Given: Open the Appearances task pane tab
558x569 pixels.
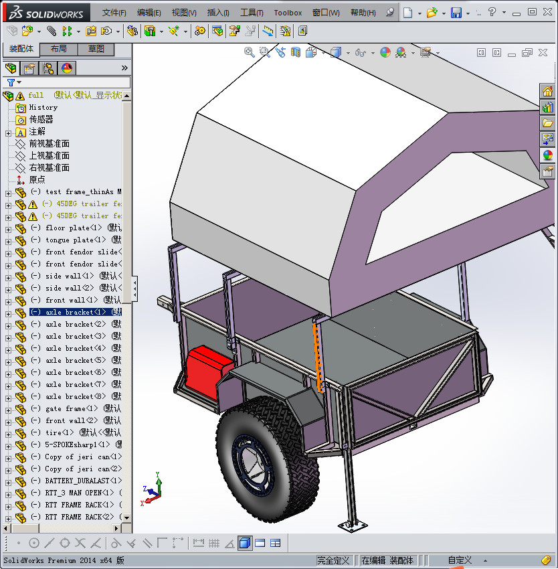Looking at the screenshot, I should [x=547, y=155].
